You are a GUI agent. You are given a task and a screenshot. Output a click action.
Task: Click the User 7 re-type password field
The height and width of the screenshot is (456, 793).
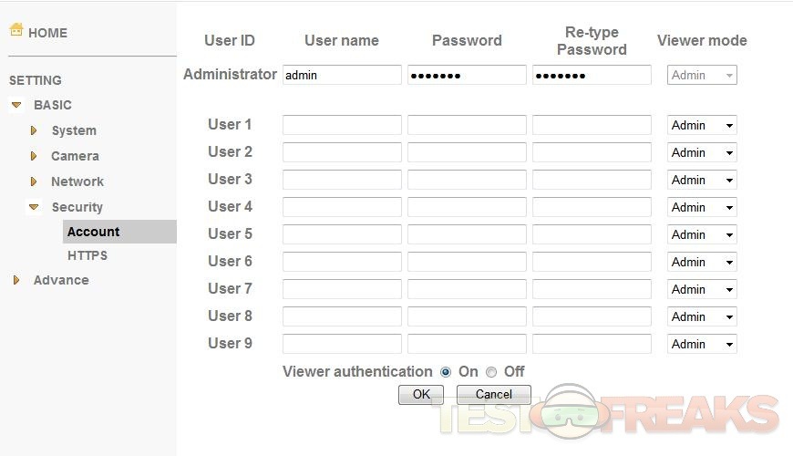click(x=592, y=290)
